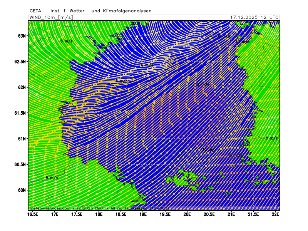Click the 16.5E longitude axis label

(33, 214)
